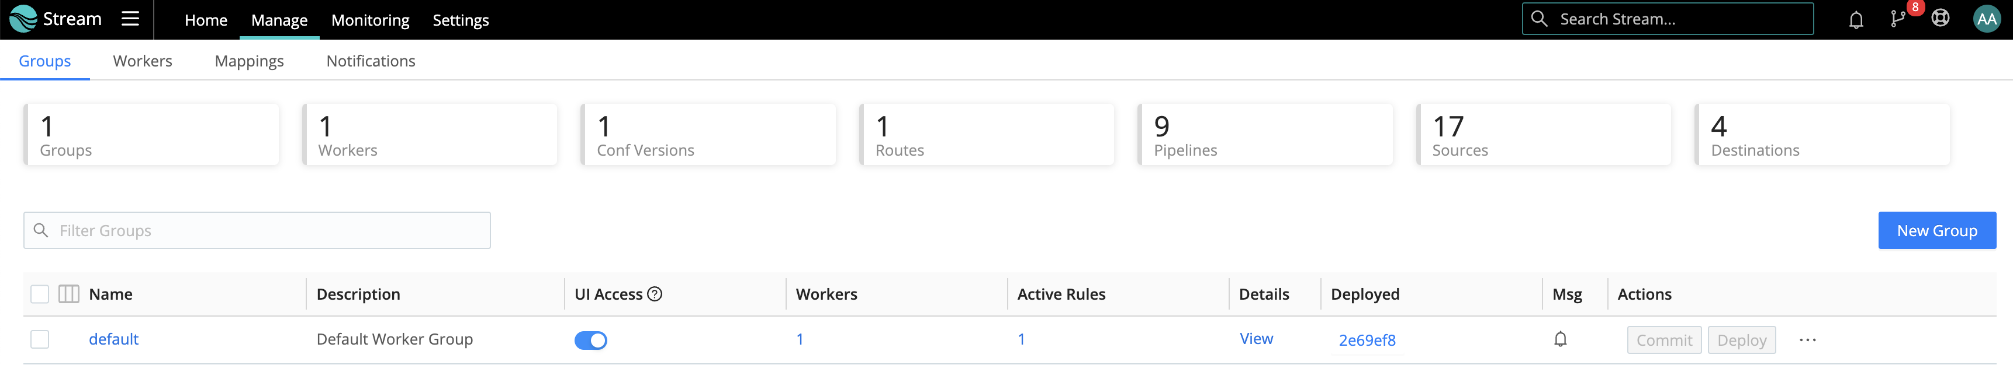Check the select-all checkbox in the table header

pyautogui.click(x=40, y=294)
